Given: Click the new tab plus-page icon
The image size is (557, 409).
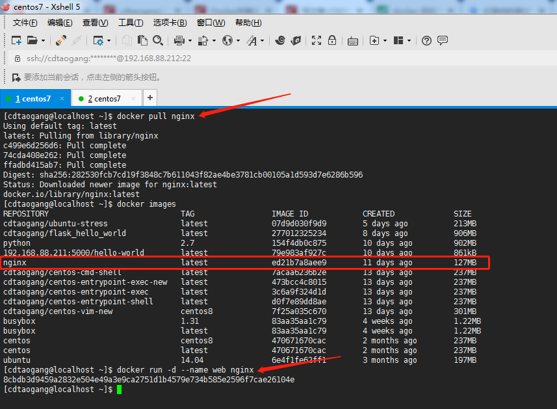Looking at the screenshot, I should pyautogui.click(x=374, y=40).
